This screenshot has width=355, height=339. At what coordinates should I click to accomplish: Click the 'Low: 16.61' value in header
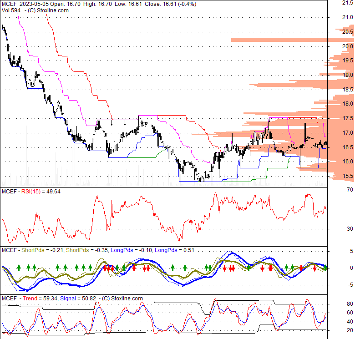pos(128,4)
